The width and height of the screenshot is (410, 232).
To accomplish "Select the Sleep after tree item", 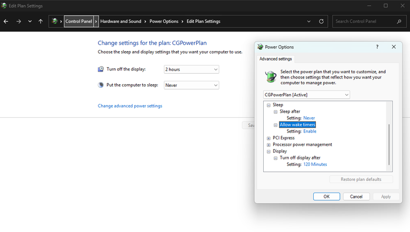I will click(x=289, y=112).
